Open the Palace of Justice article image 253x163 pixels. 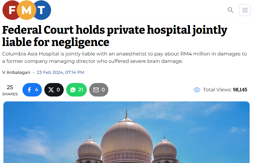point(126,132)
